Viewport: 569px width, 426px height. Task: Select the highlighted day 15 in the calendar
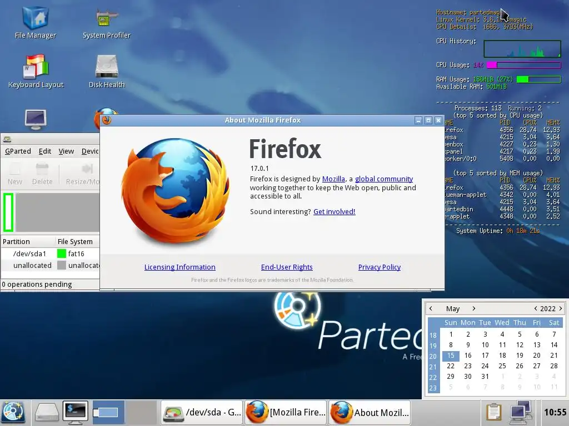(451, 356)
